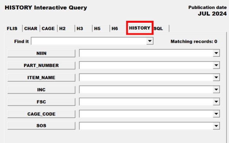Viewport: 229px width, 143px height.
Task: Open the SOS dropdown arrow
Action: pos(216,126)
